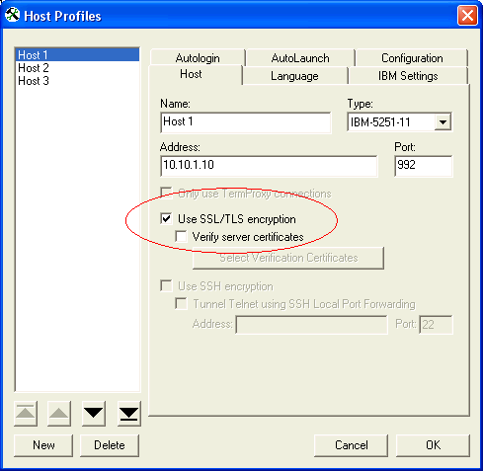The height and width of the screenshot is (471, 483).
Task: Click the move host to bottom arrow
Action: tap(129, 414)
